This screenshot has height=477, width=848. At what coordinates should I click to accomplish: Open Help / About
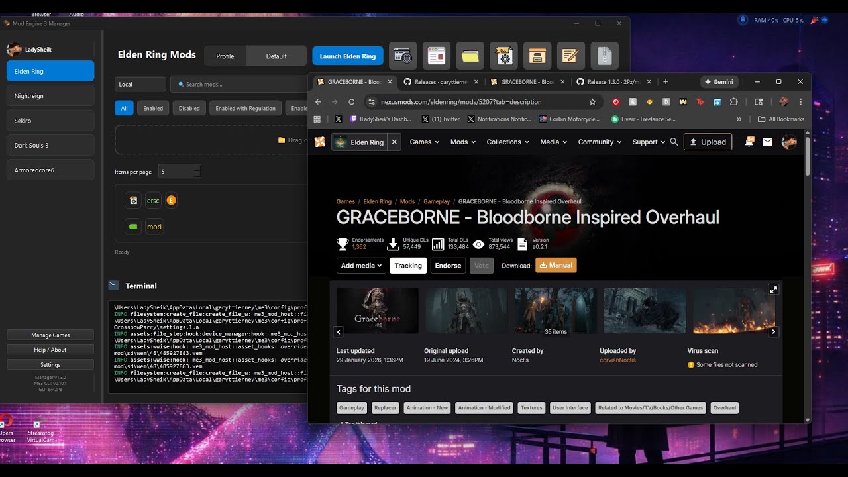pyautogui.click(x=50, y=350)
